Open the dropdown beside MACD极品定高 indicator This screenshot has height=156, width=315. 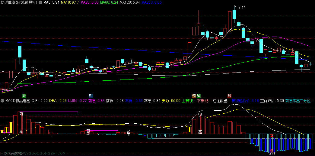[x=2, y=100]
